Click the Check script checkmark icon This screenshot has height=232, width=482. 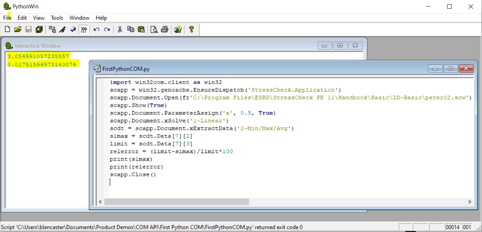click(73, 30)
